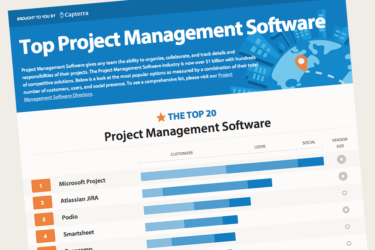This screenshot has height=250, width=375.
Task: Click Microsoft Project's dark-blue social bar segment
Action: (311, 162)
